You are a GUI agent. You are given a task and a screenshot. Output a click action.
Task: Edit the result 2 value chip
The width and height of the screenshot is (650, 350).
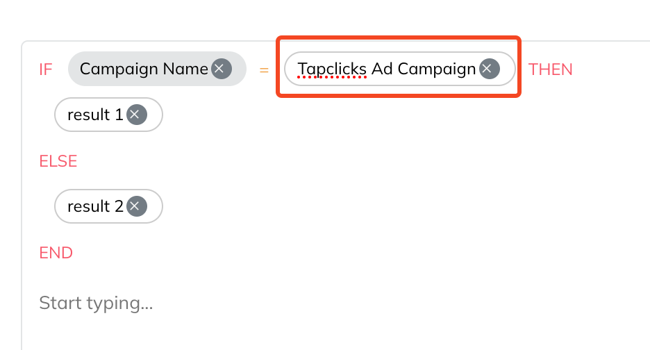(x=108, y=206)
